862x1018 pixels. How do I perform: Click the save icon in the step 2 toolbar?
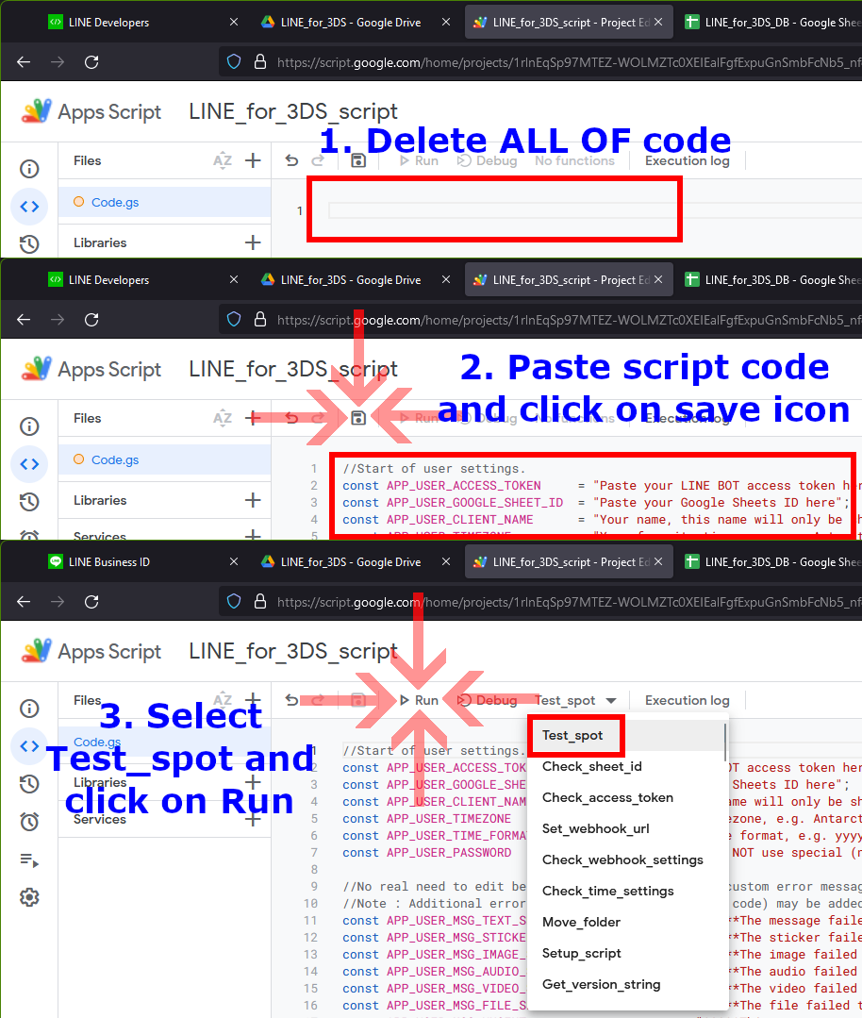point(358,418)
